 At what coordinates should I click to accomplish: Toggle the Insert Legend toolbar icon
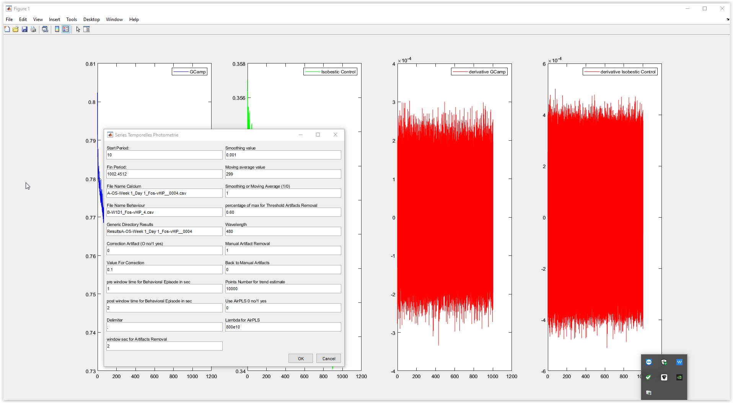click(66, 29)
